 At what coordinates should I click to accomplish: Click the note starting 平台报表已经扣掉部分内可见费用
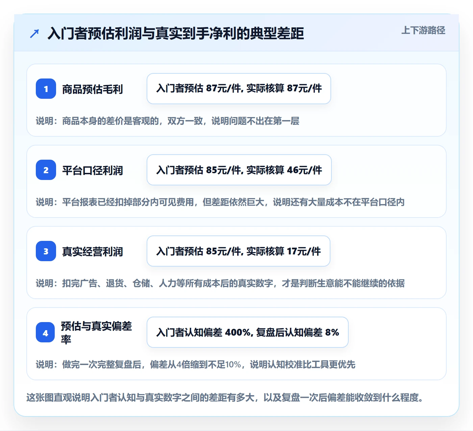coord(220,202)
